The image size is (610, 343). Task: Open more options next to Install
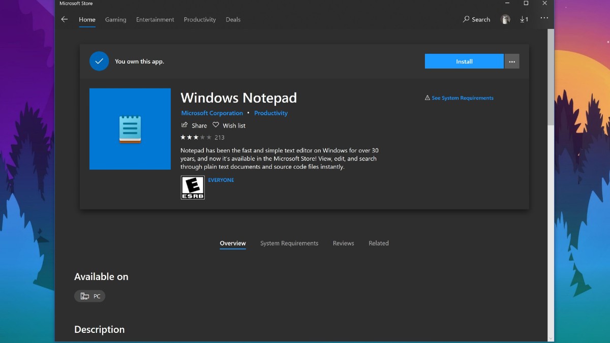(x=512, y=61)
